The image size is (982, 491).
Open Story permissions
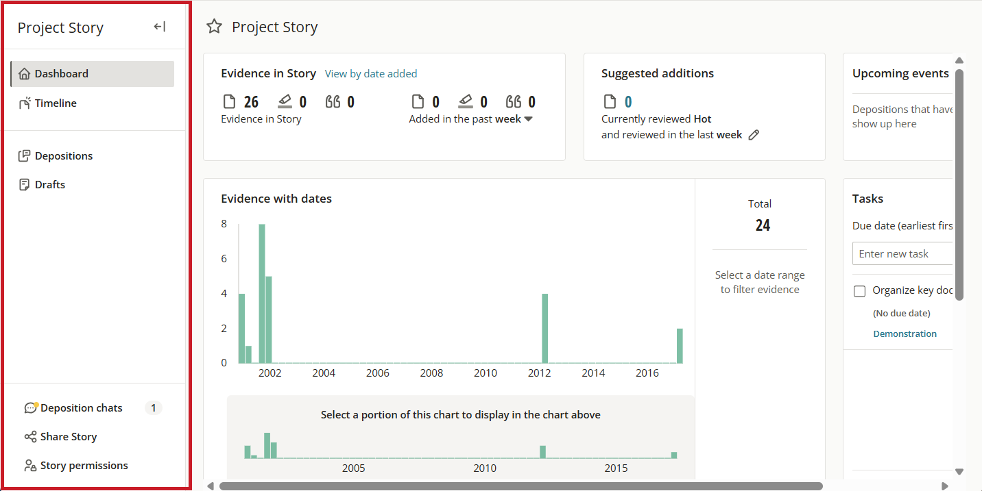[x=84, y=466]
